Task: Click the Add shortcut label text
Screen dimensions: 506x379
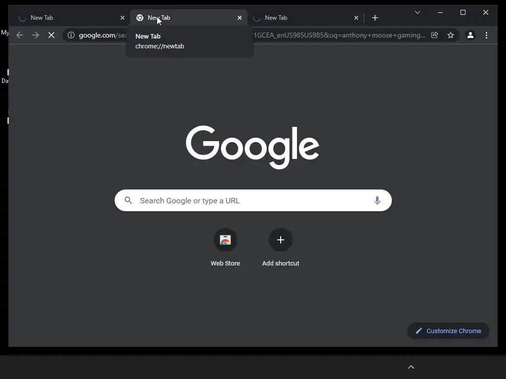Action: [x=281, y=264]
